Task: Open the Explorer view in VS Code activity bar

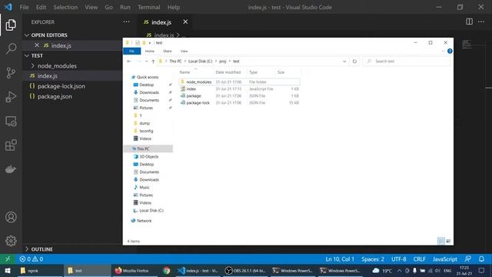Action: click(x=11, y=25)
